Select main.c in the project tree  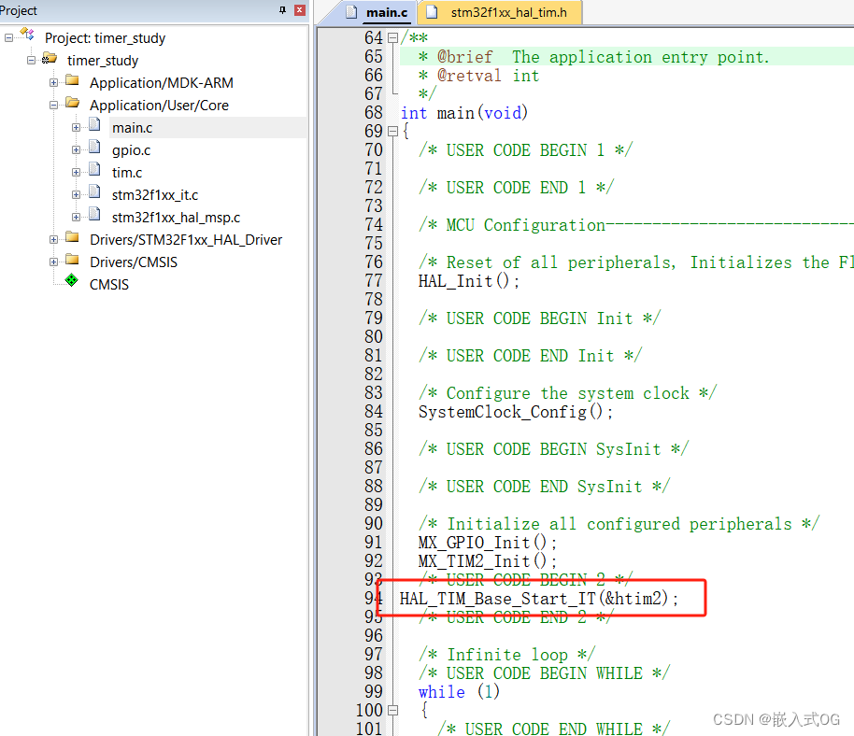click(133, 128)
